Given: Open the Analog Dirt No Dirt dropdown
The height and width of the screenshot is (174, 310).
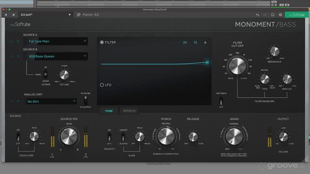Looking at the screenshot, I should point(51,101).
